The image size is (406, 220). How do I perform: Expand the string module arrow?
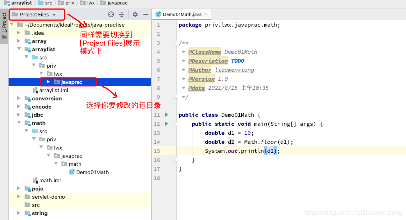[x=19, y=213]
